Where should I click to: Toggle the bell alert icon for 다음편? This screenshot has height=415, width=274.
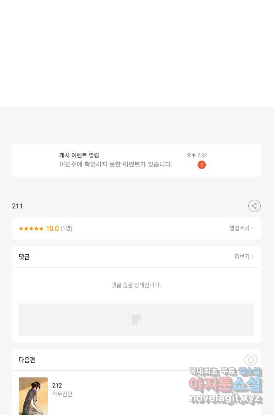pos(251,360)
